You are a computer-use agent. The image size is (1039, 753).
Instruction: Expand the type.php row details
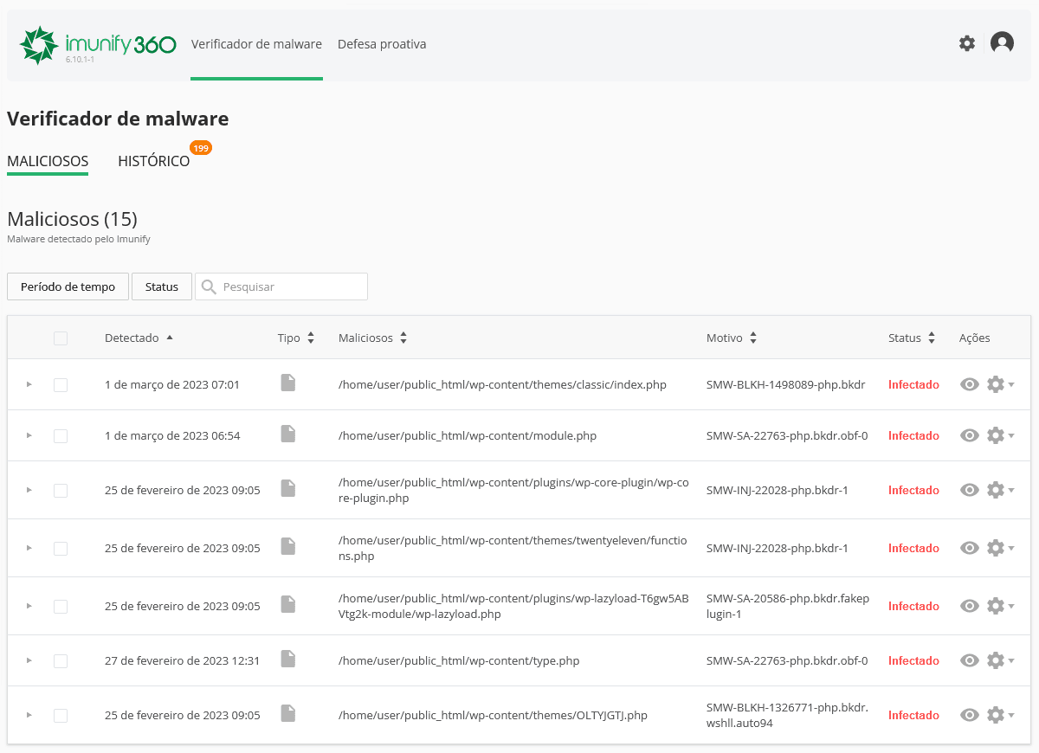point(29,660)
